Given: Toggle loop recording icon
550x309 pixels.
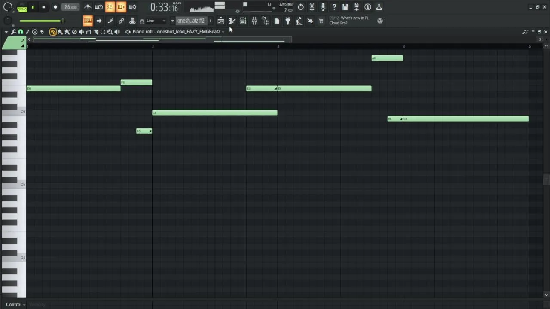Looking at the screenshot, I should click(x=132, y=7).
